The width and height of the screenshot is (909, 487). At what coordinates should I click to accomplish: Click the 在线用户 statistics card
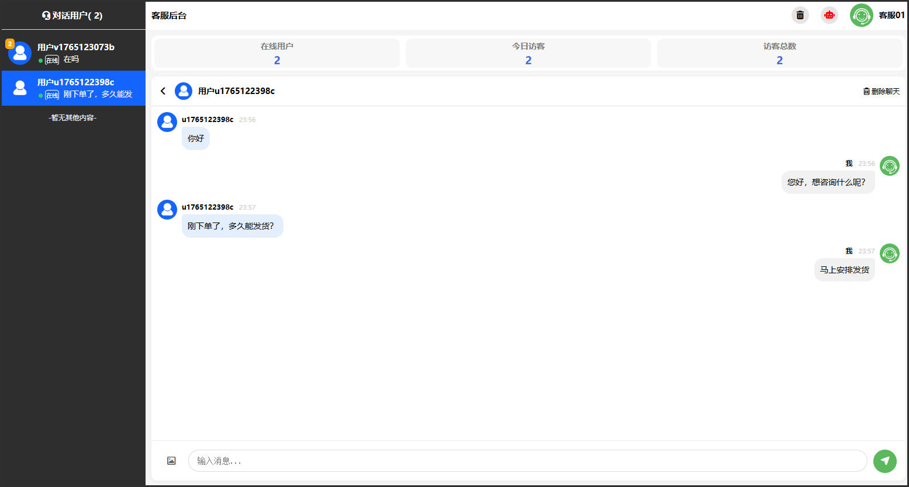[277, 53]
